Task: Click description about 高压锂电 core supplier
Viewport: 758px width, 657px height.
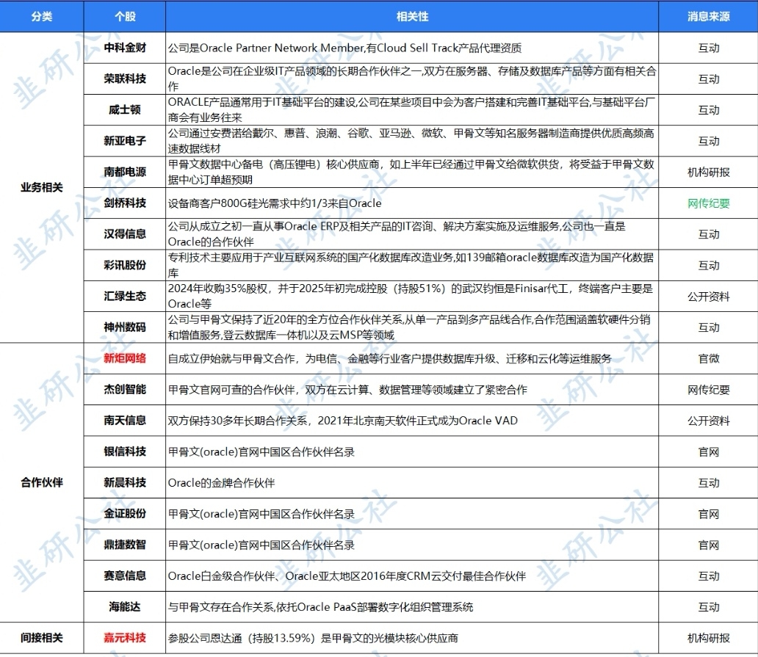Action: click(x=411, y=172)
